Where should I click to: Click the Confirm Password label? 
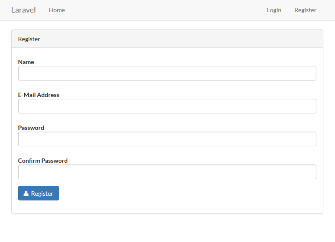43,161
